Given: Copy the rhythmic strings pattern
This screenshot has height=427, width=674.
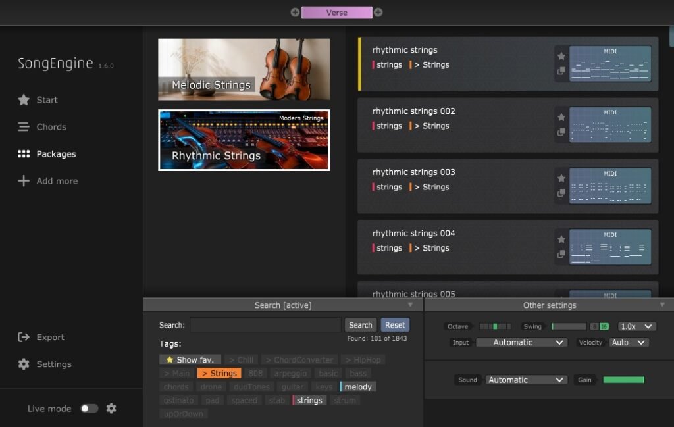Looking at the screenshot, I should point(561,71).
